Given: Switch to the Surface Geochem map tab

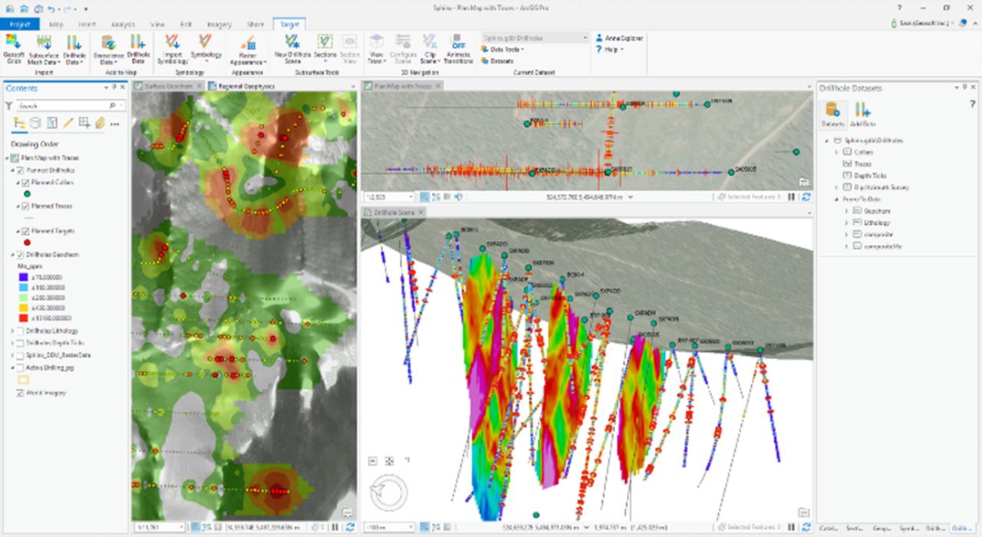Looking at the screenshot, I should pos(168,86).
